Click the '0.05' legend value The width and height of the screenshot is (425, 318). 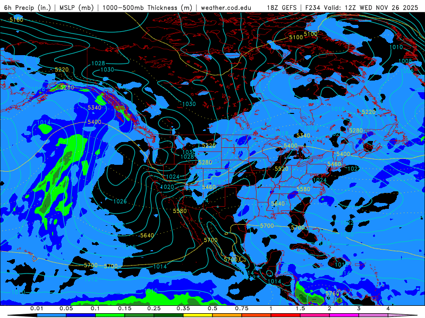click(66, 308)
